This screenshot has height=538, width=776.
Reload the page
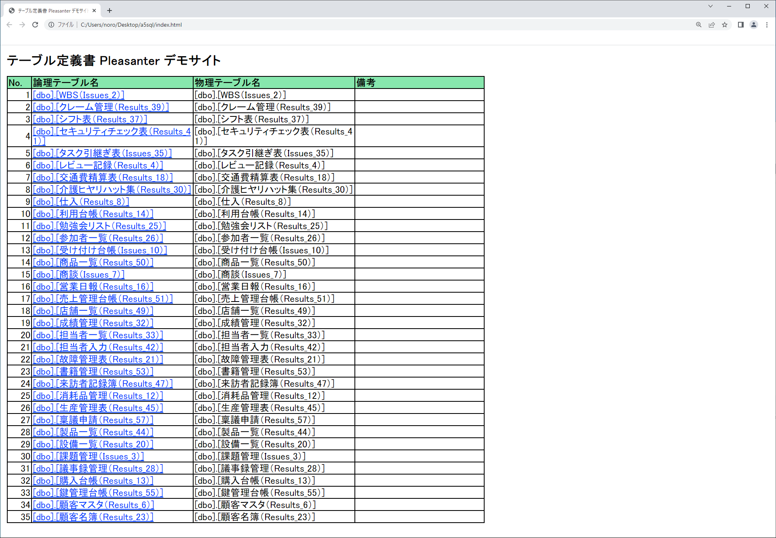(x=35, y=25)
